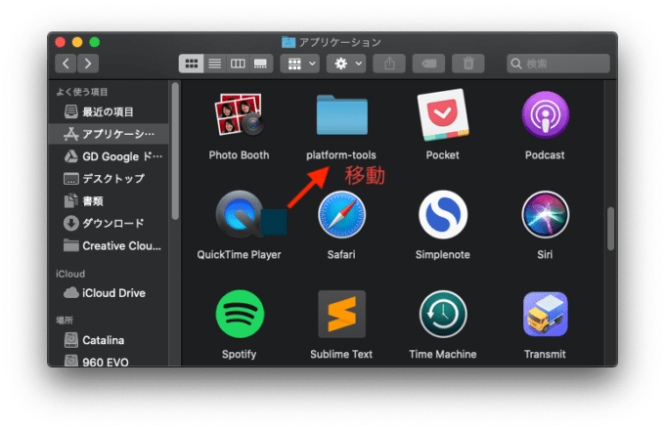
Task: Click the sidebar vertical scrollbar
Action: coord(175,150)
